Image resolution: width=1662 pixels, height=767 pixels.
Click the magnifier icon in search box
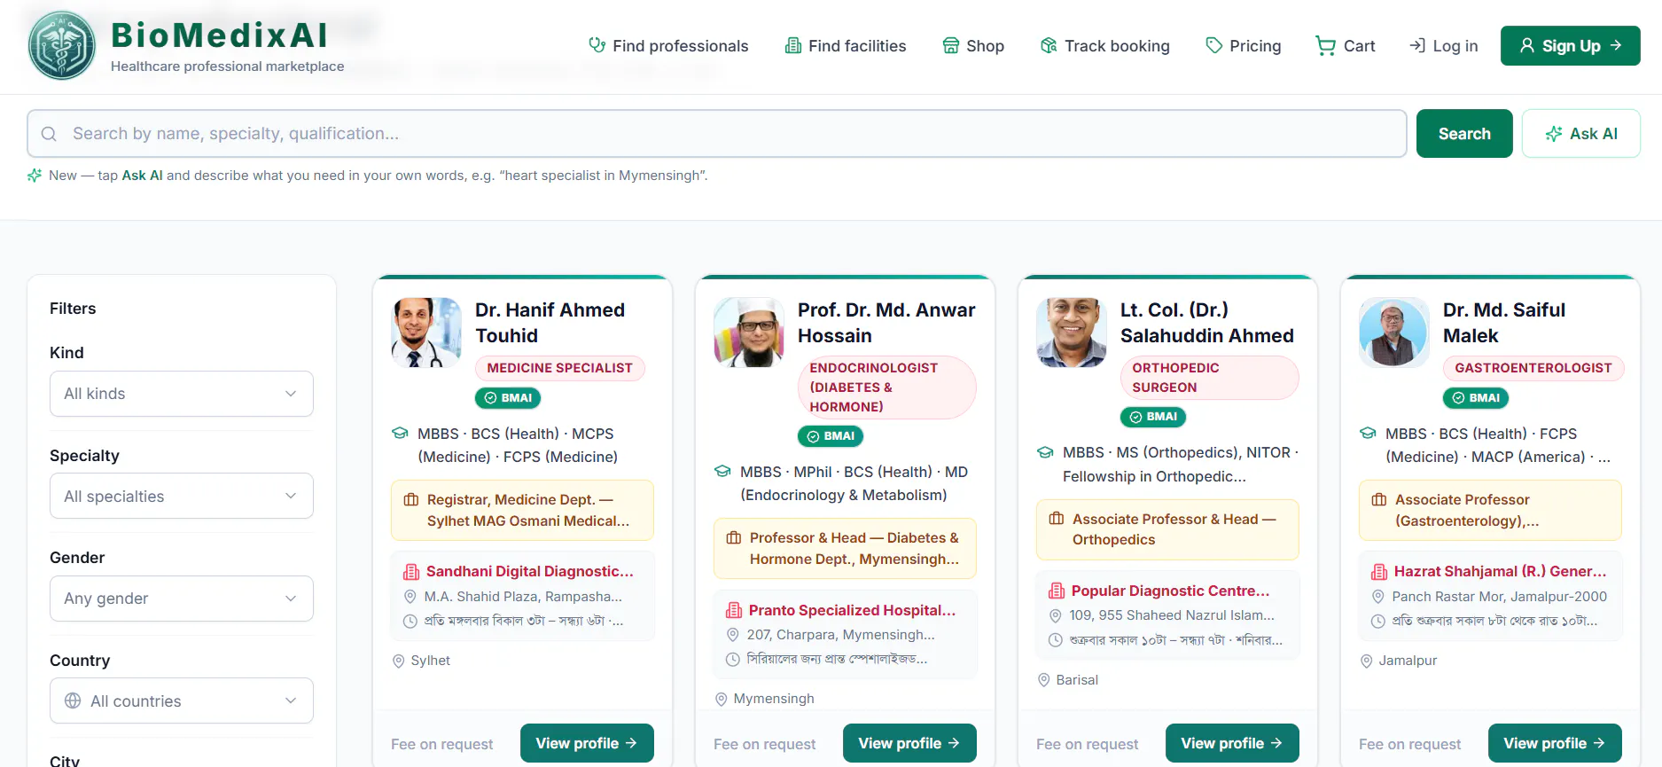pos(50,134)
